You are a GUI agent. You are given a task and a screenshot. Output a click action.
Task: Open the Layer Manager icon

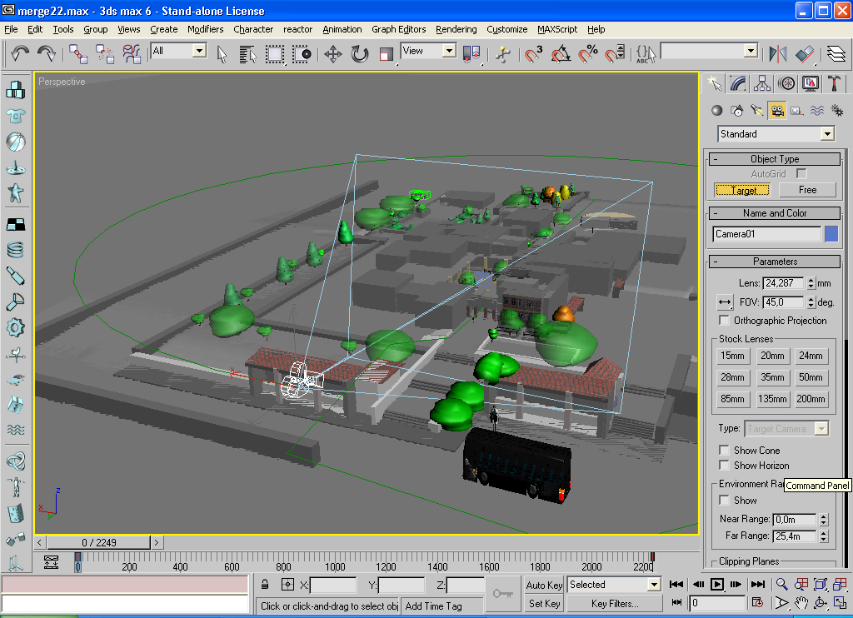click(x=836, y=54)
